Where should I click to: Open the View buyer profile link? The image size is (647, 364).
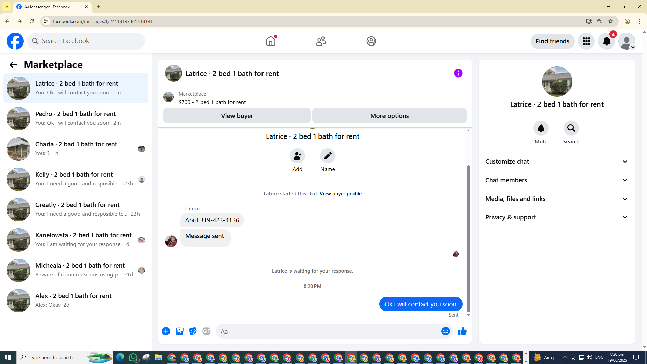340,194
